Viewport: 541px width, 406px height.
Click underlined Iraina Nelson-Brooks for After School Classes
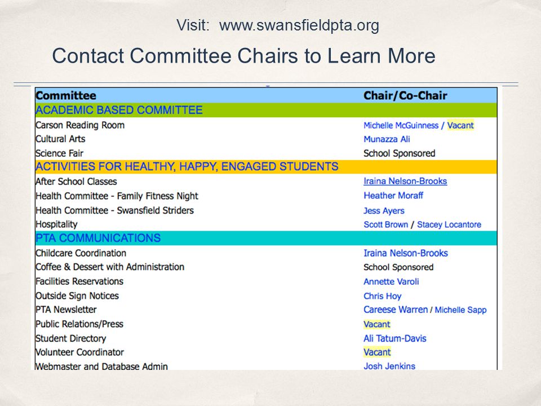[x=405, y=181]
